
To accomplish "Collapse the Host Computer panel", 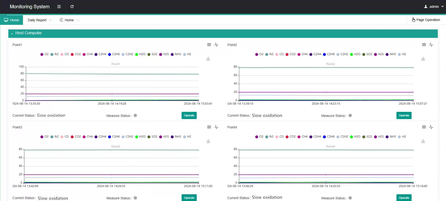I will click(x=12, y=33).
